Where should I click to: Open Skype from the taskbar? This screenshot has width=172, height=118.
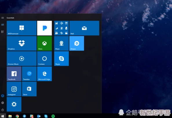point(46,116)
